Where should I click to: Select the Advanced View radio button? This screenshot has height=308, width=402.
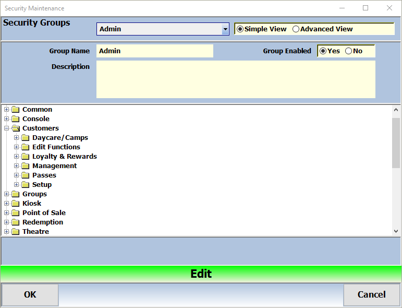296,29
